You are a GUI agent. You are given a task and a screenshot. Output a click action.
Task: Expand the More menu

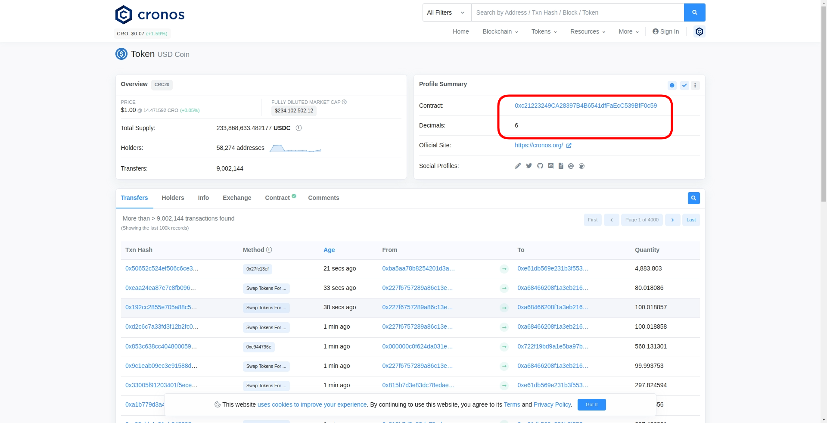[628, 31]
